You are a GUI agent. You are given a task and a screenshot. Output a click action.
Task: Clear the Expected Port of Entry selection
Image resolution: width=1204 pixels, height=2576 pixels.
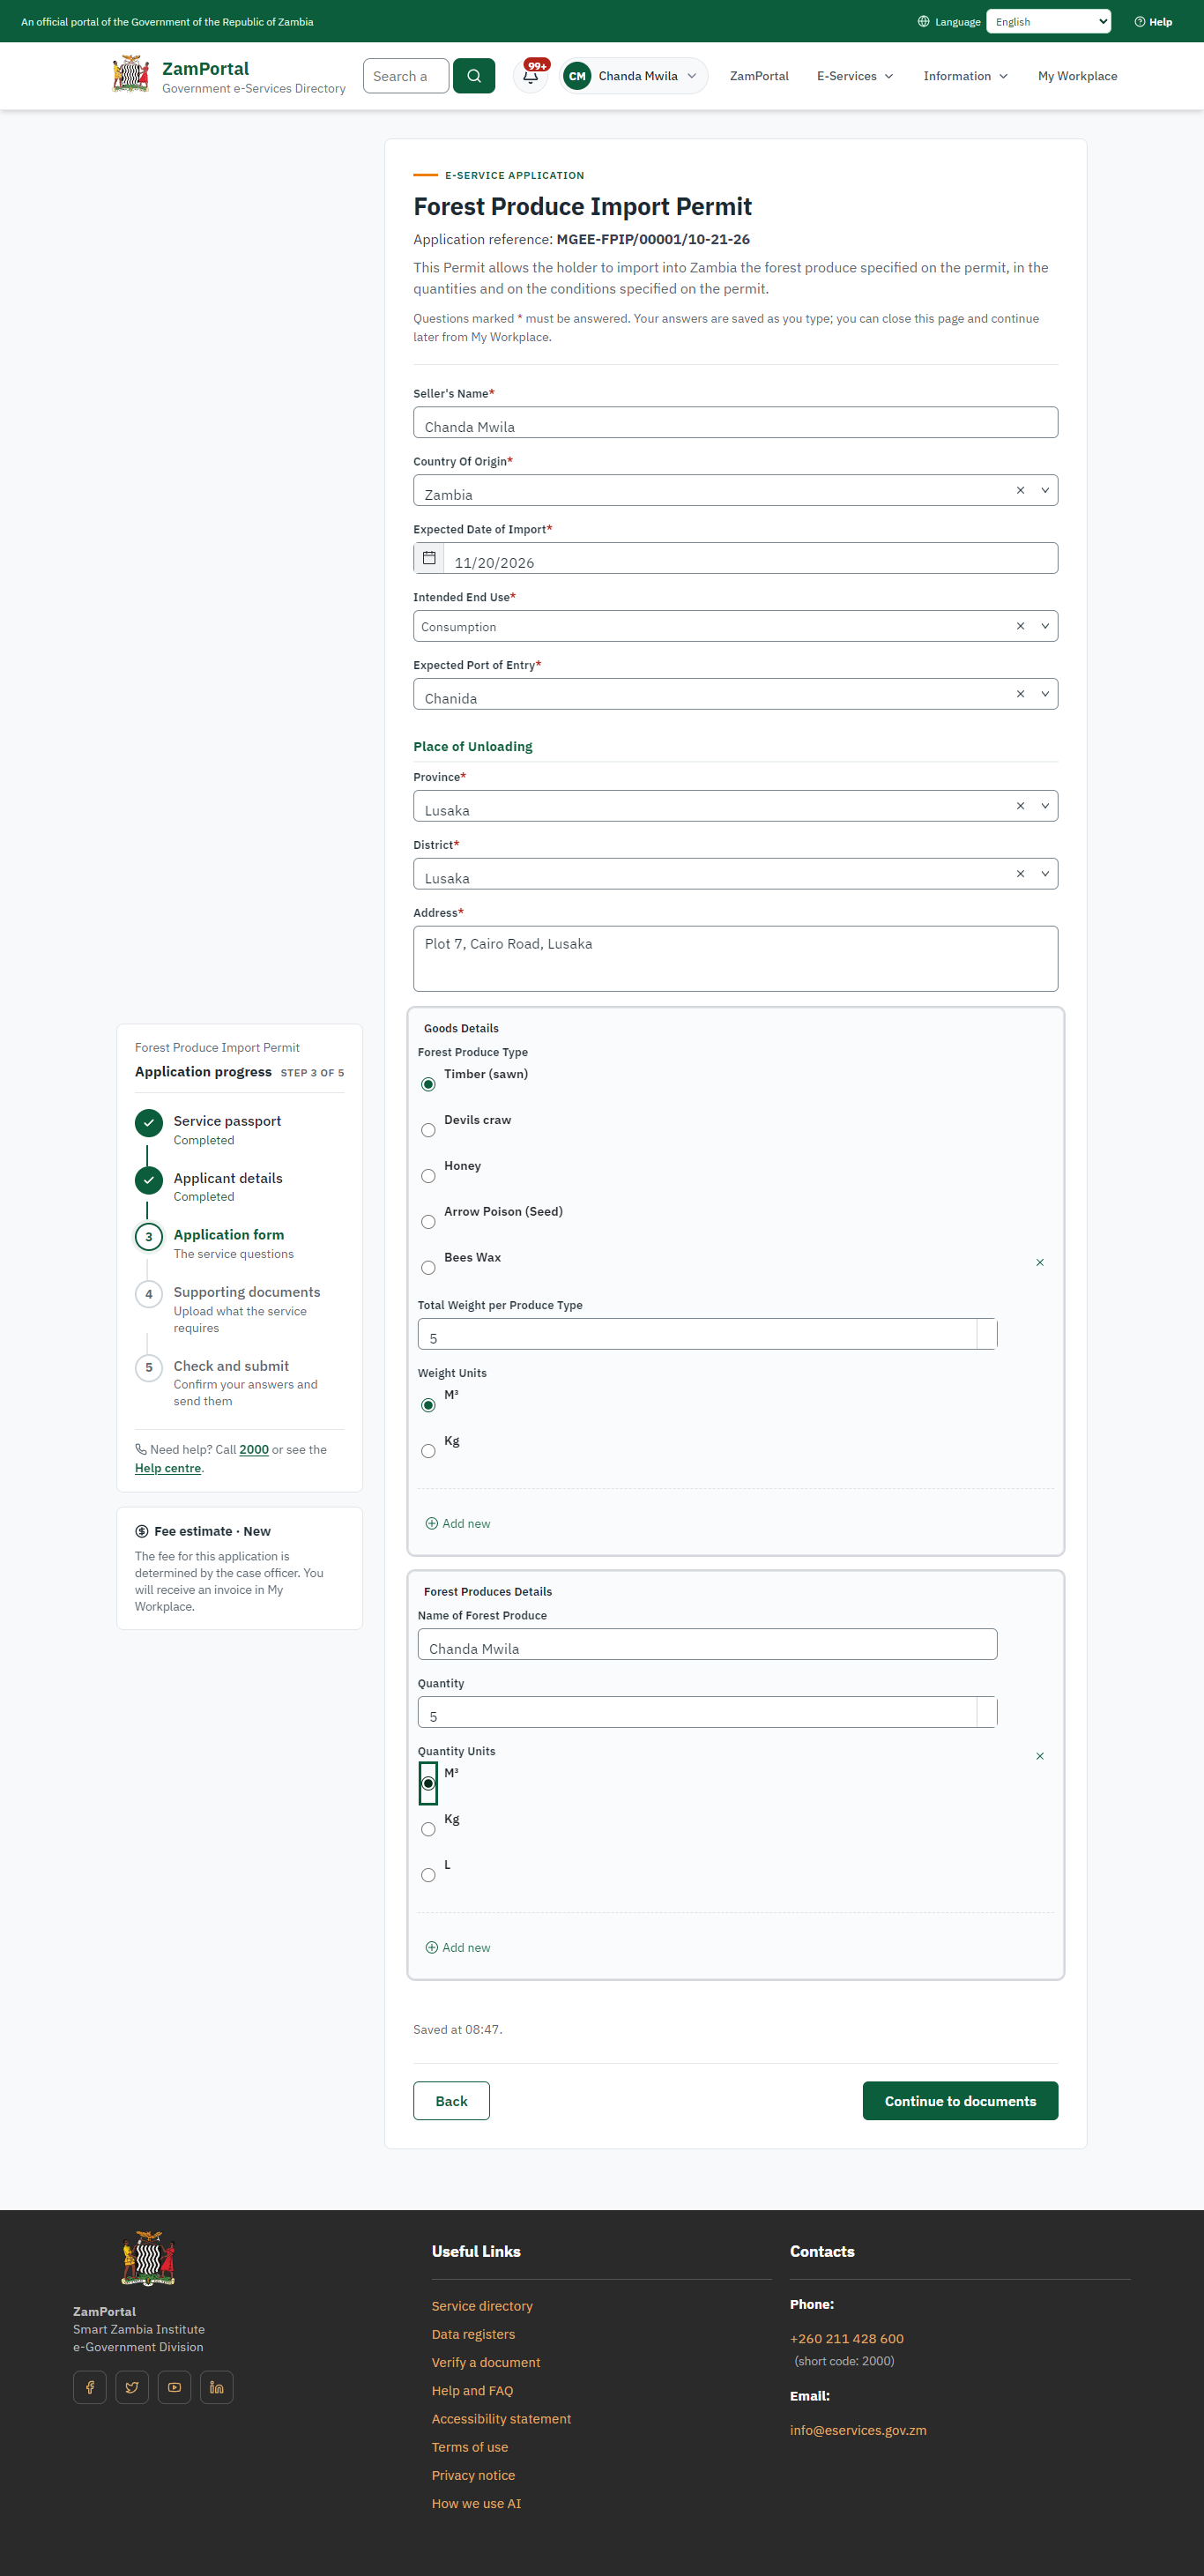point(1020,694)
